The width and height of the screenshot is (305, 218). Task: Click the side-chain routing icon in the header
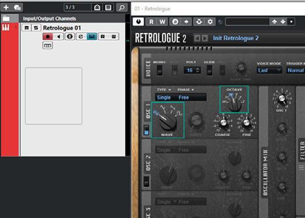click(x=199, y=21)
